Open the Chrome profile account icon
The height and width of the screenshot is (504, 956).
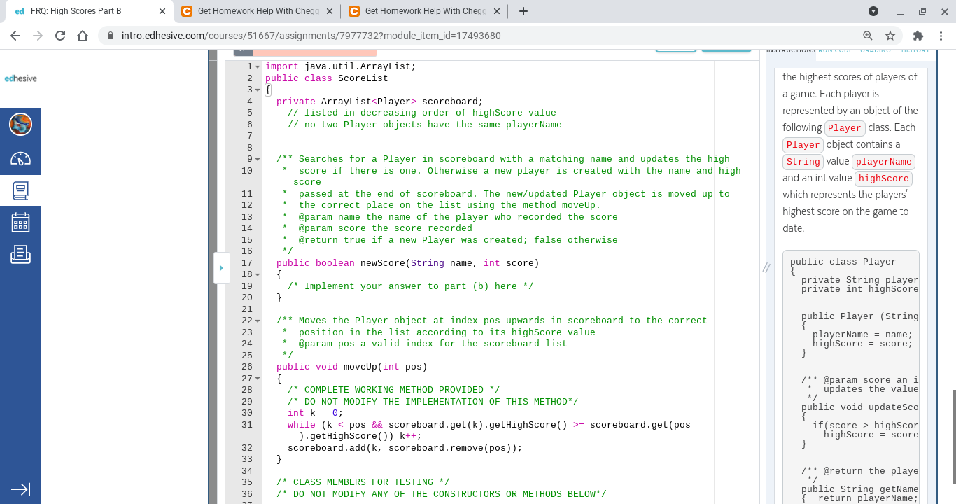click(x=873, y=12)
